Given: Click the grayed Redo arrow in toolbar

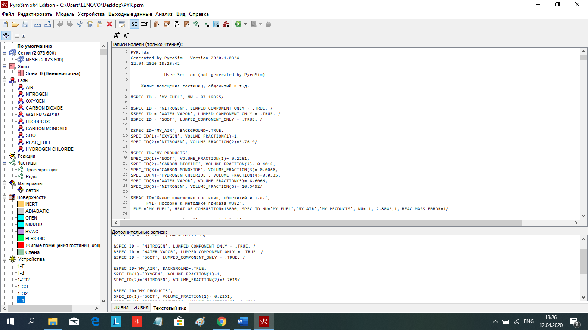Looking at the screenshot, I should coord(69,24).
